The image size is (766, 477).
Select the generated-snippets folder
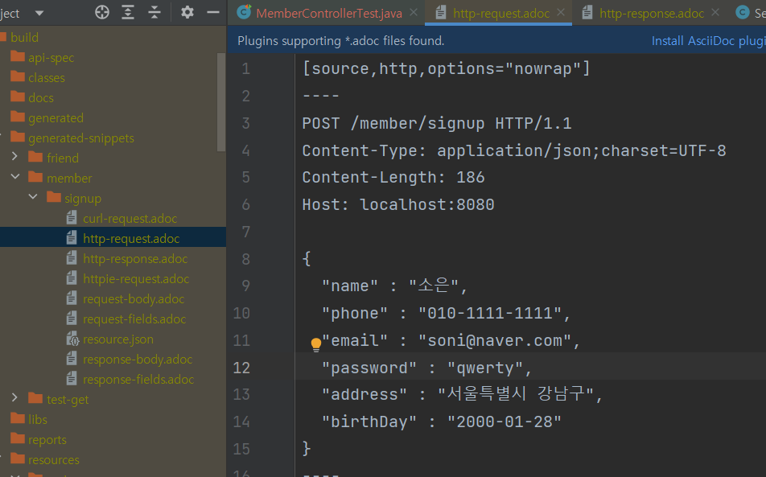(x=81, y=138)
